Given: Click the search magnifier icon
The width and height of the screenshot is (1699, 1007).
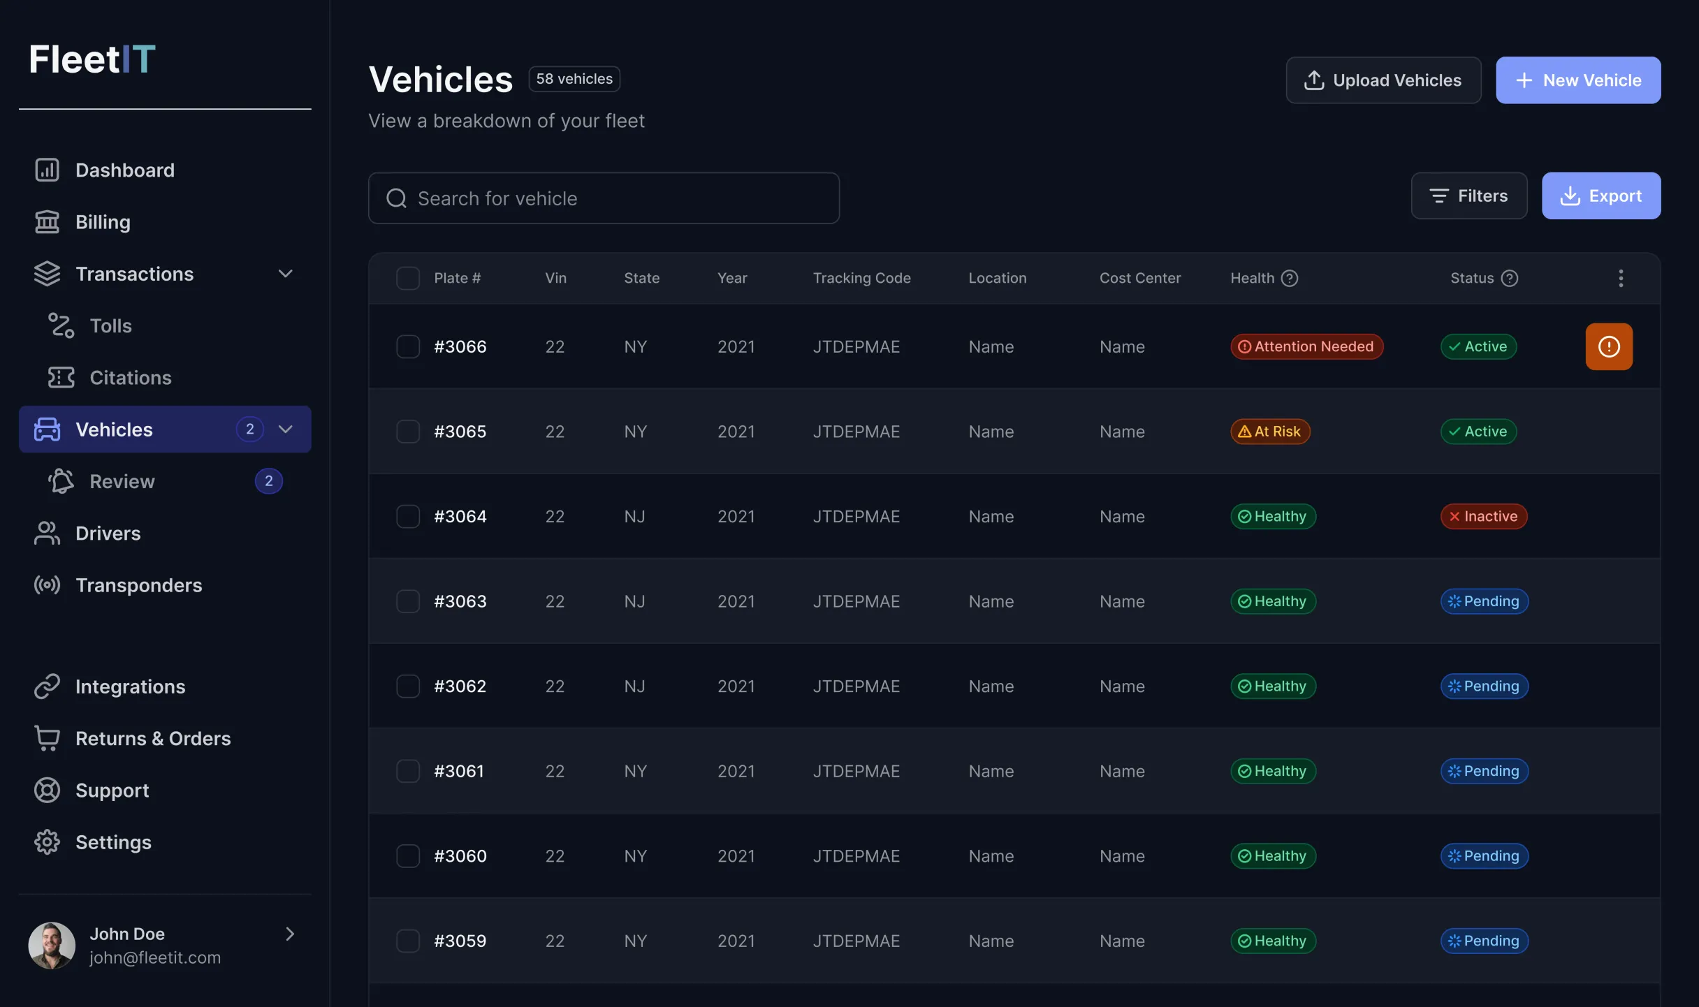Looking at the screenshot, I should click(396, 198).
